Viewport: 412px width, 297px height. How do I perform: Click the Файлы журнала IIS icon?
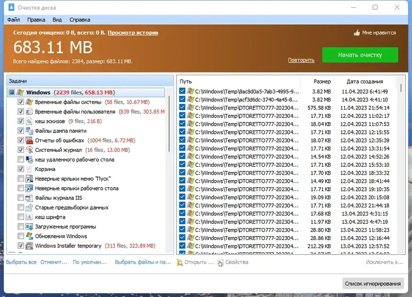point(29,198)
